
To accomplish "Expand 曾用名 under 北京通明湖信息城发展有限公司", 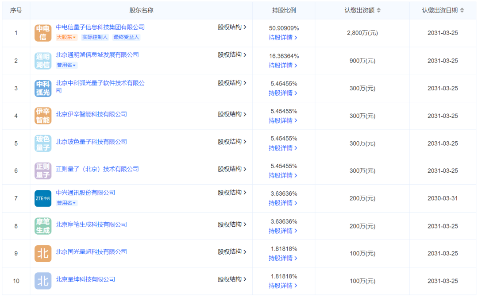I will pos(66,65).
